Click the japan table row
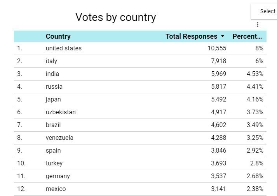The height and width of the screenshot is (196, 277). tap(140, 99)
